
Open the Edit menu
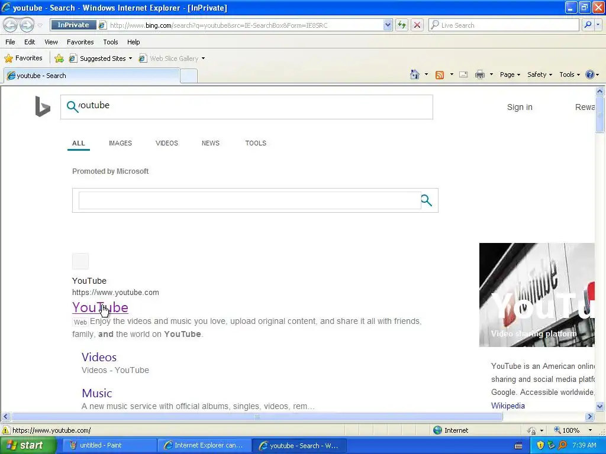tap(30, 42)
